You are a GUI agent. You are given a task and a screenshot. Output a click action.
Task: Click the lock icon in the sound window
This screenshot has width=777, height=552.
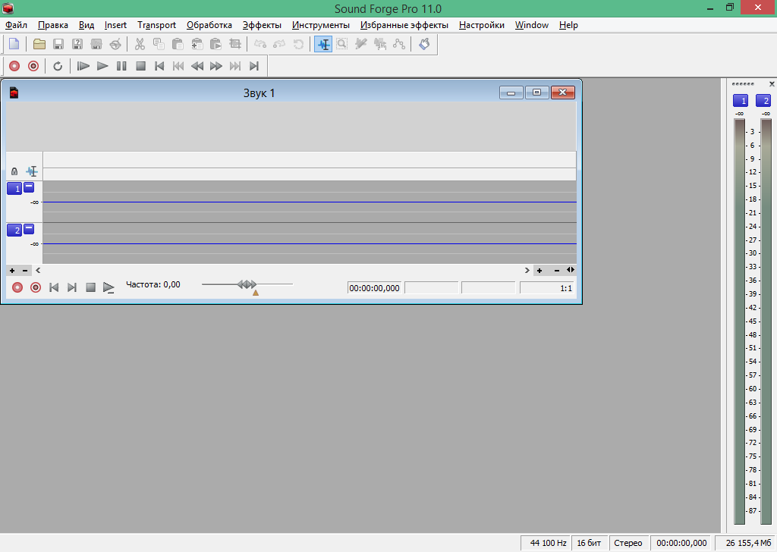(14, 171)
